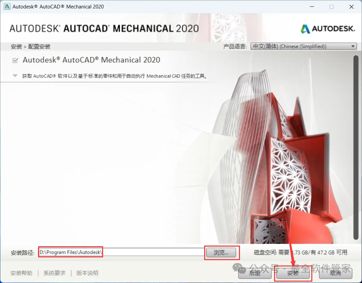Click the 安装 install button
The image size is (362, 283).
tap(293, 273)
